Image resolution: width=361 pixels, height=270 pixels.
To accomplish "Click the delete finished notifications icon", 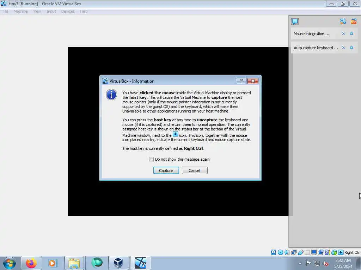I will pyautogui.click(x=353, y=21).
